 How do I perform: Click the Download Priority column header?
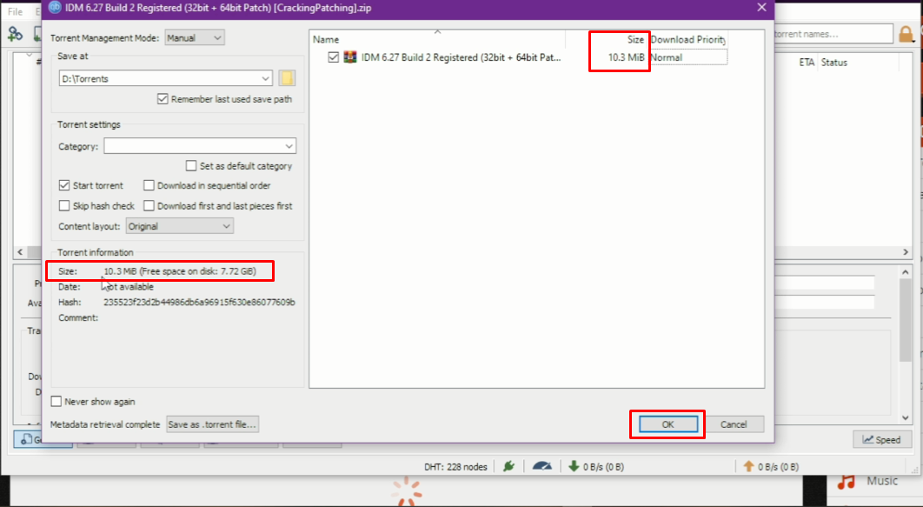click(x=687, y=39)
